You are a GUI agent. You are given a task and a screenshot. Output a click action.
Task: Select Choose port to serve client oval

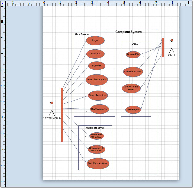pos(97,149)
